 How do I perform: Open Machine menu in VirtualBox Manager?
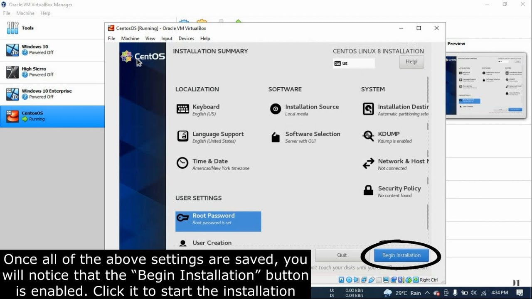pos(25,13)
